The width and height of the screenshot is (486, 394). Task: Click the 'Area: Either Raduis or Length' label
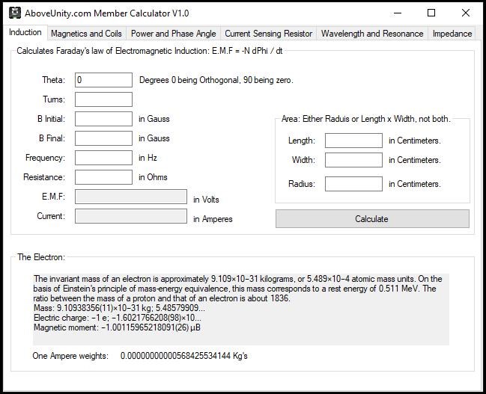point(365,119)
